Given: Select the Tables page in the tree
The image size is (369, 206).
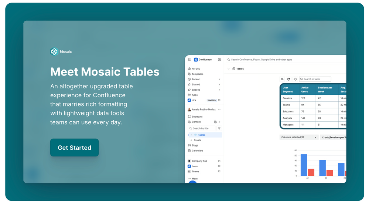Looking at the screenshot, I should (205, 135).
